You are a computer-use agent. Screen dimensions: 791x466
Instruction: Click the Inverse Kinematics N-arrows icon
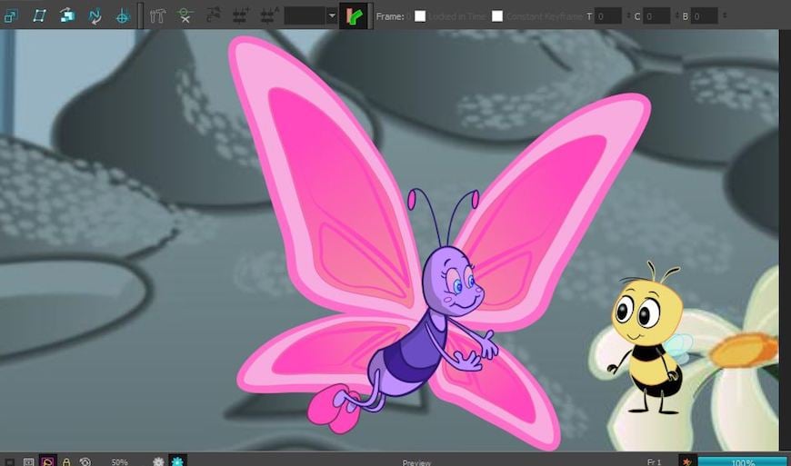pyautogui.click(x=95, y=16)
